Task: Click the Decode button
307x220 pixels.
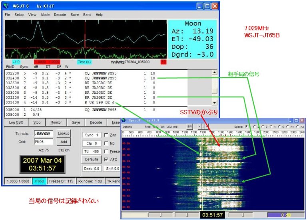Action: [96, 123]
